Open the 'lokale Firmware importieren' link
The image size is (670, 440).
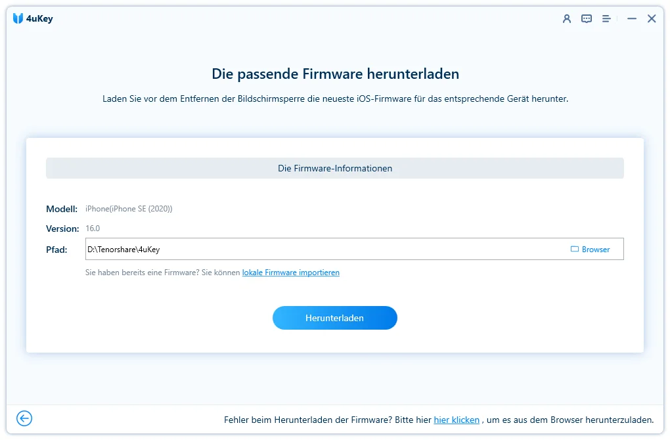290,273
